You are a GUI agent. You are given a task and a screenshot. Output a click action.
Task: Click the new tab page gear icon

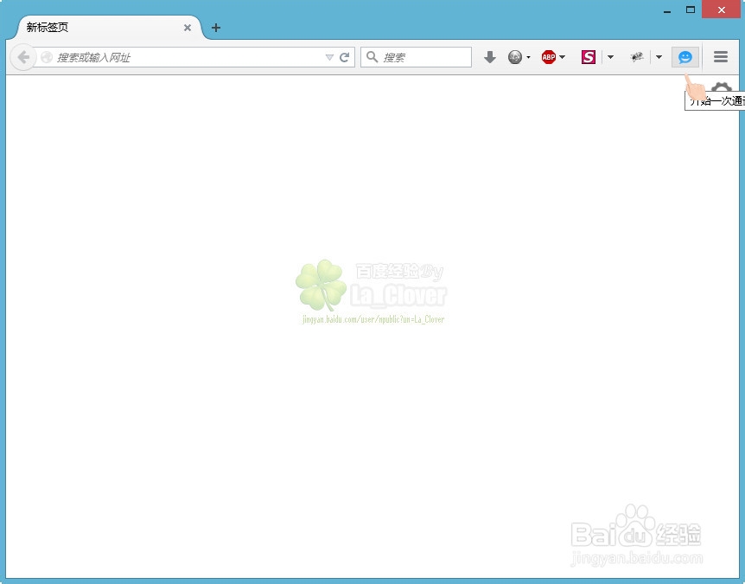pyautogui.click(x=722, y=88)
